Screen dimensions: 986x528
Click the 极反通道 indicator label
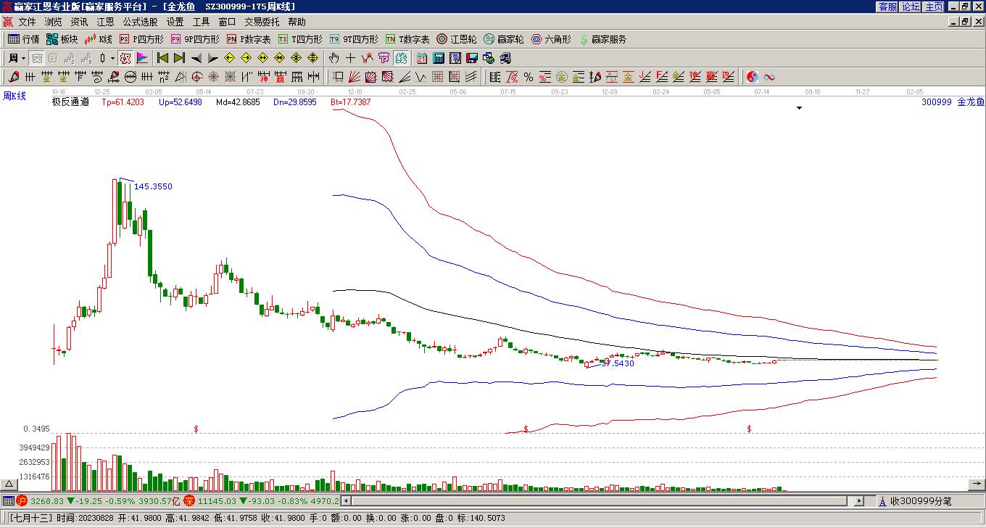[x=70, y=102]
